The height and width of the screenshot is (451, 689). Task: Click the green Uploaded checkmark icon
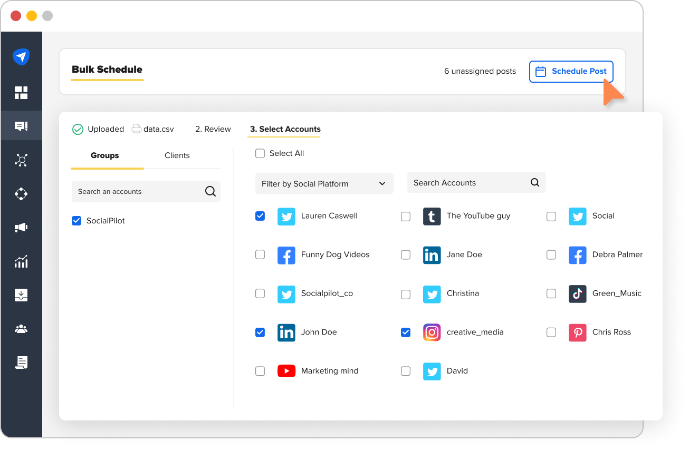pyautogui.click(x=78, y=129)
